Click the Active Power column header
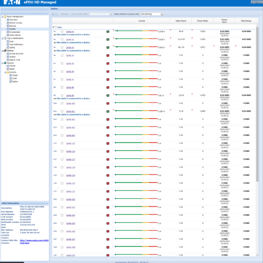Image resolution: width=263 pixels, height=263 pixels. tap(181, 21)
